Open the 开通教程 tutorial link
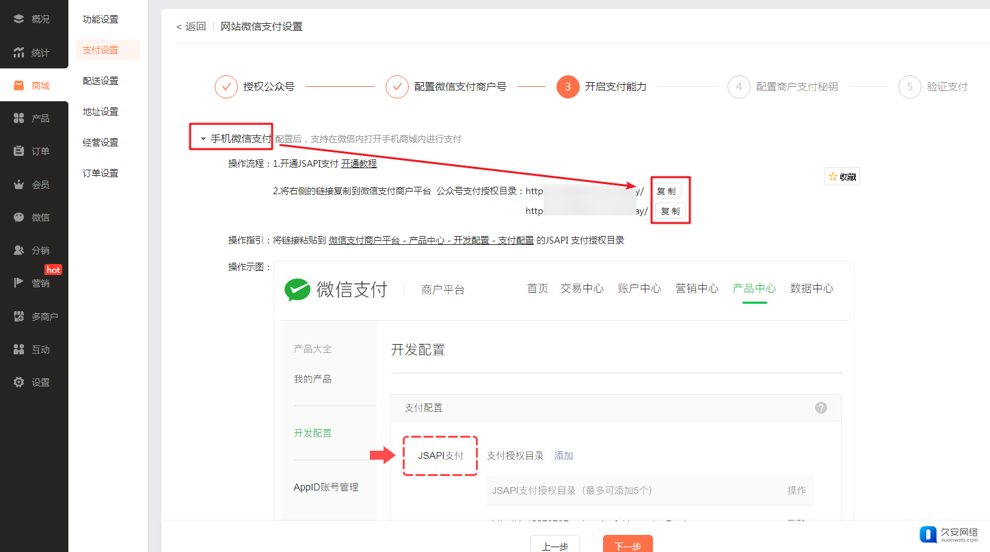The width and height of the screenshot is (990, 552). click(359, 163)
